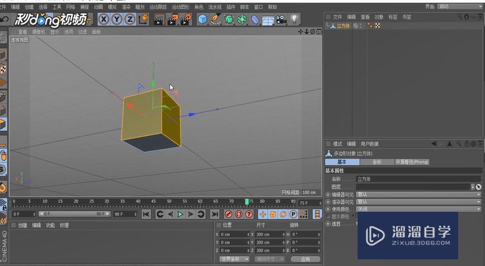
Task: Click the record active objects keyframe button
Action: point(229,214)
